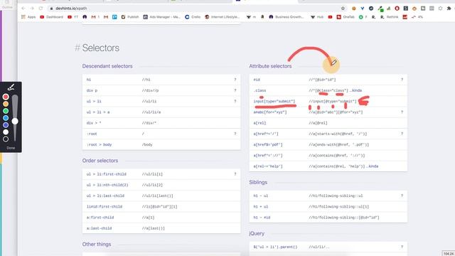Click the pen thickness slider handle
This screenshot has height=256, width=455.
(x=15, y=121)
